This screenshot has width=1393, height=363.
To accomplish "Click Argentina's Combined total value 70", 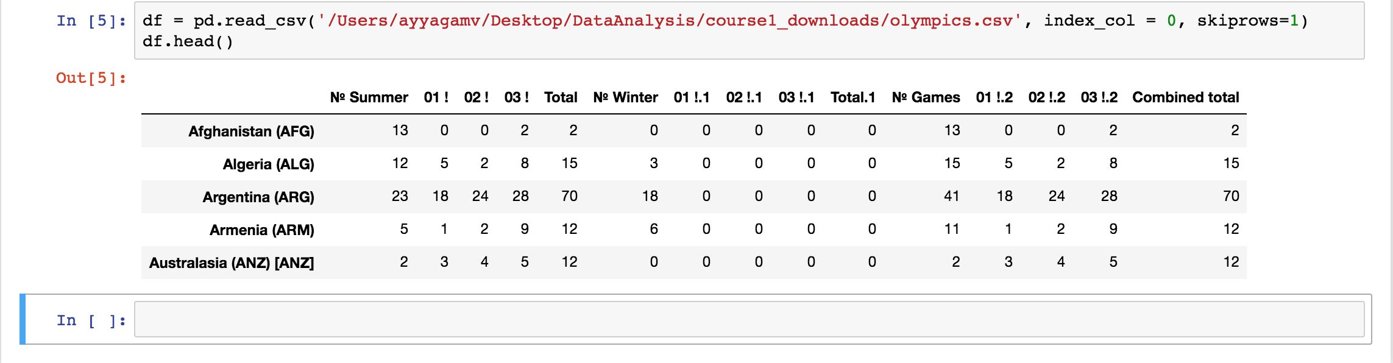I will tap(1231, 196).
